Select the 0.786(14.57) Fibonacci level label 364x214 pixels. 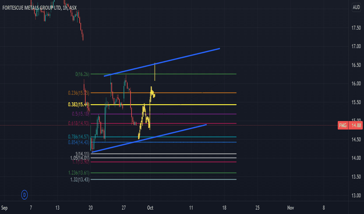click(79, 137)
